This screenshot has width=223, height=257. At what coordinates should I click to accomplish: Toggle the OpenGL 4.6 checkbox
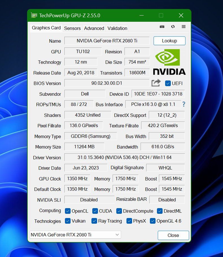pos(153,221)
